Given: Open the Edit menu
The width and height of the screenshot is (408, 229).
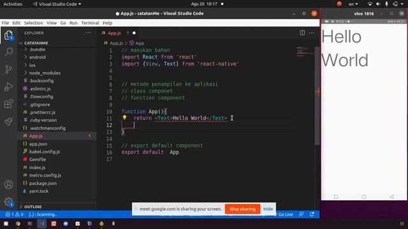Looking at the screenshot, I should (17, 23).
